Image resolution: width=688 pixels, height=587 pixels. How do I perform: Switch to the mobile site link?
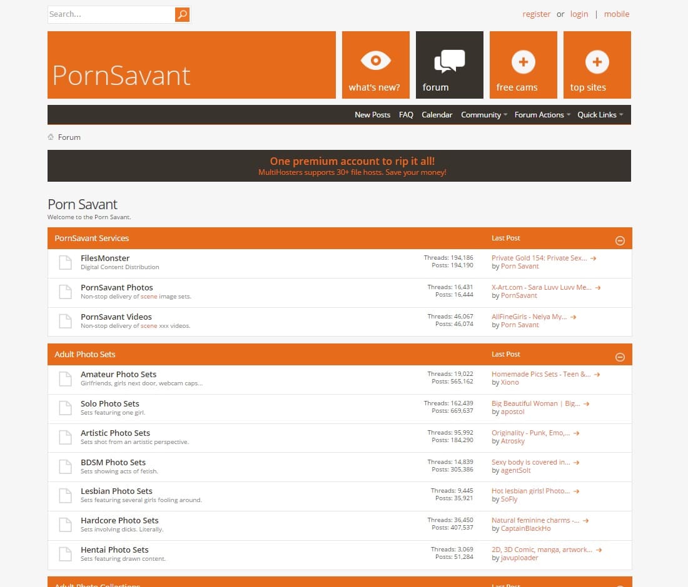point(617,14)
